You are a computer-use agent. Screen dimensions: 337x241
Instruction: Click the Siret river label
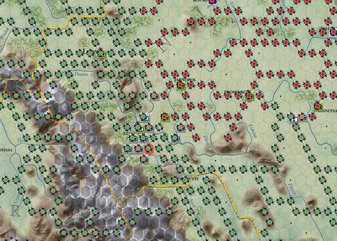pos(192,203)
